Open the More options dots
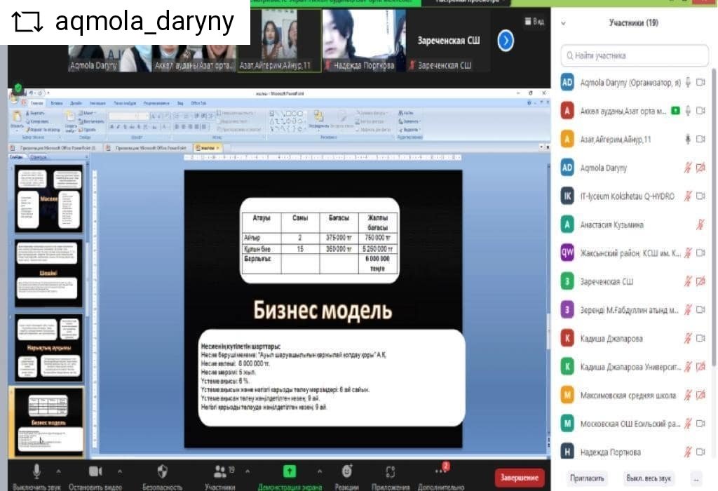The height and width of the screenshot is (491, 718). pos(440,471)
